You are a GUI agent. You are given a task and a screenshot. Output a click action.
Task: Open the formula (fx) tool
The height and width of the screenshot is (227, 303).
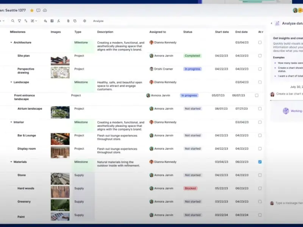coord(59,21)
